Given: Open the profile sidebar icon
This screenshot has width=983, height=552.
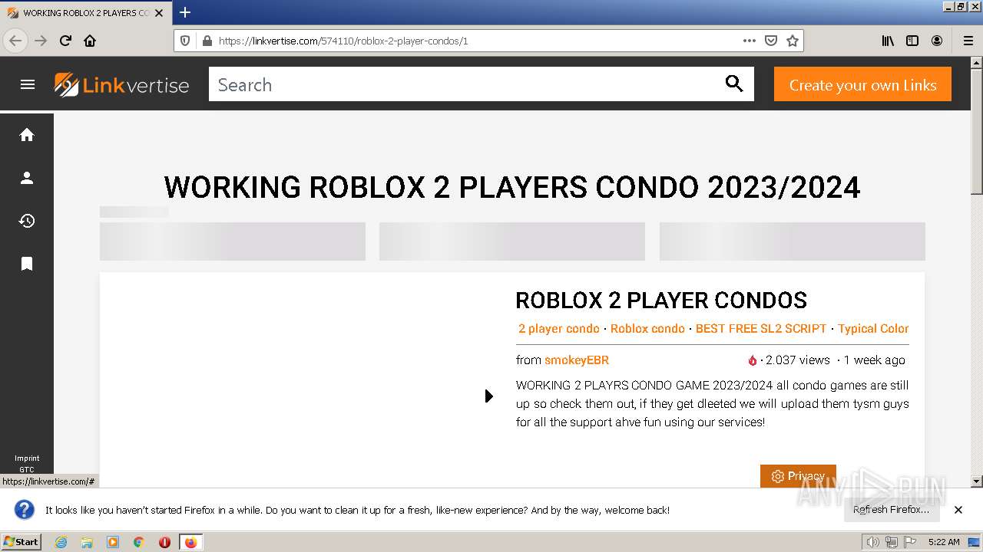Looking at the screenshot, I should [27, 178].
